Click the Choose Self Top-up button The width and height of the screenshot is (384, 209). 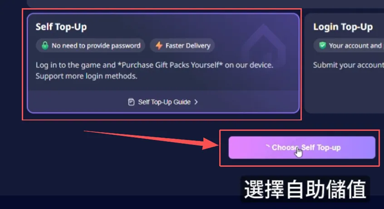(x=302, y=148)
